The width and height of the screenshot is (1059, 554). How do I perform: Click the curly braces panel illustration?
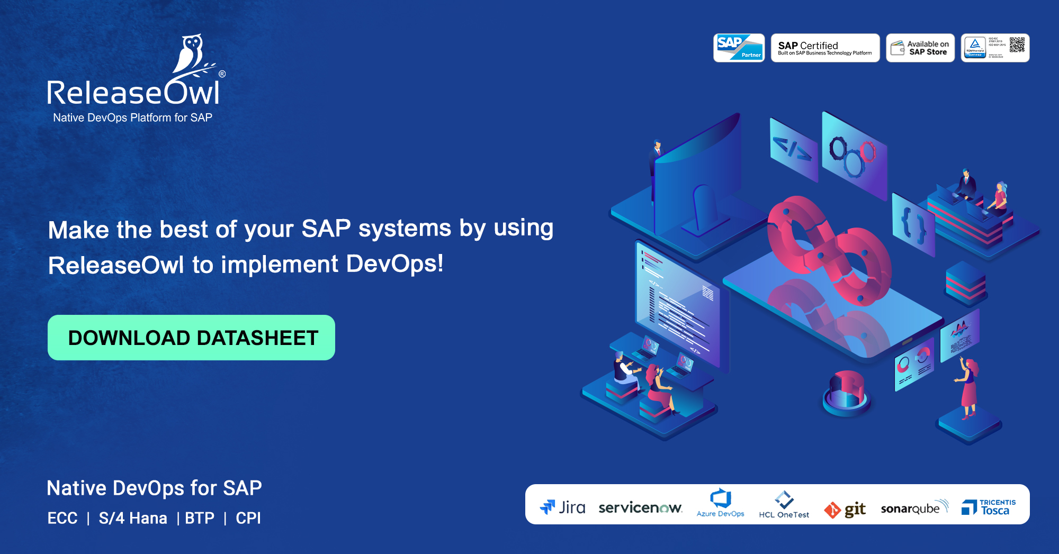914,224
